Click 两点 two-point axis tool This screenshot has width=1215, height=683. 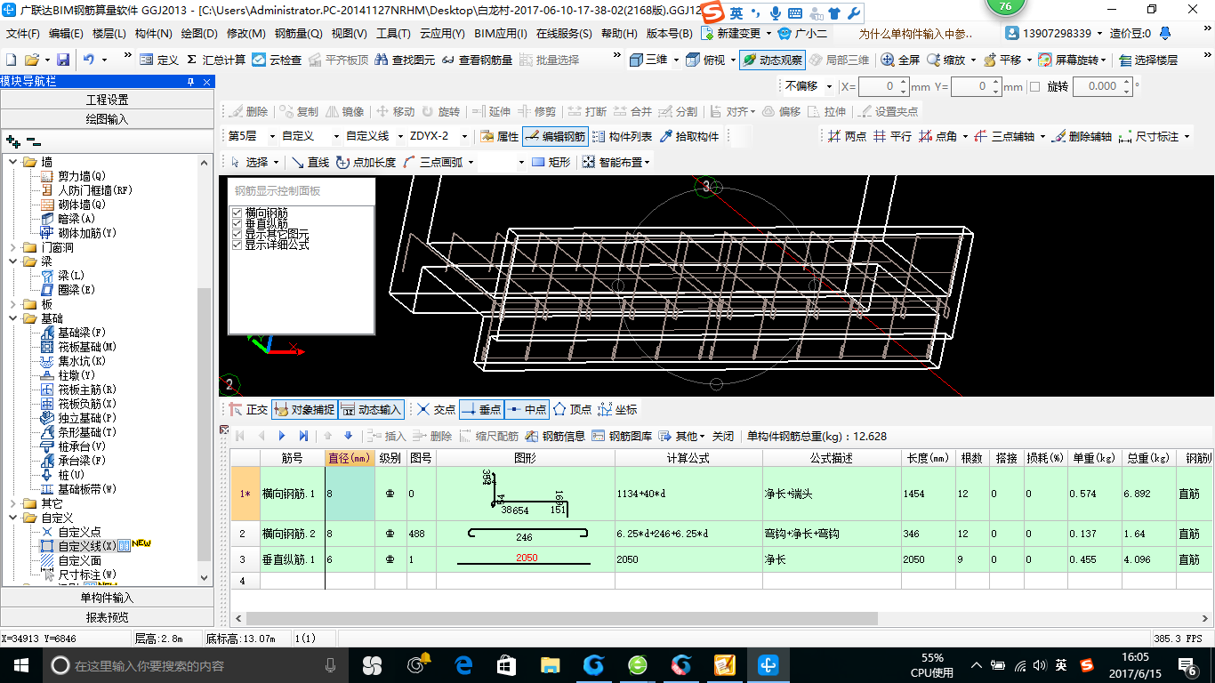[847, 136]
